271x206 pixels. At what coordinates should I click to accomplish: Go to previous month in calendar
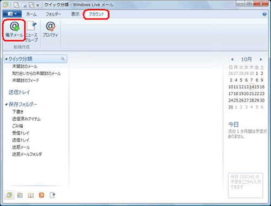[233, 59]
